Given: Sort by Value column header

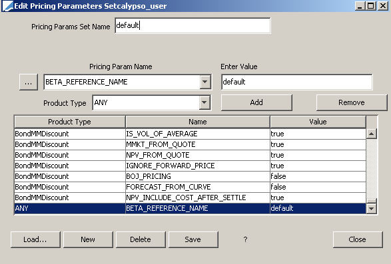Looking at the screenshot, I should pyautogui.click(x=318, y=122).
